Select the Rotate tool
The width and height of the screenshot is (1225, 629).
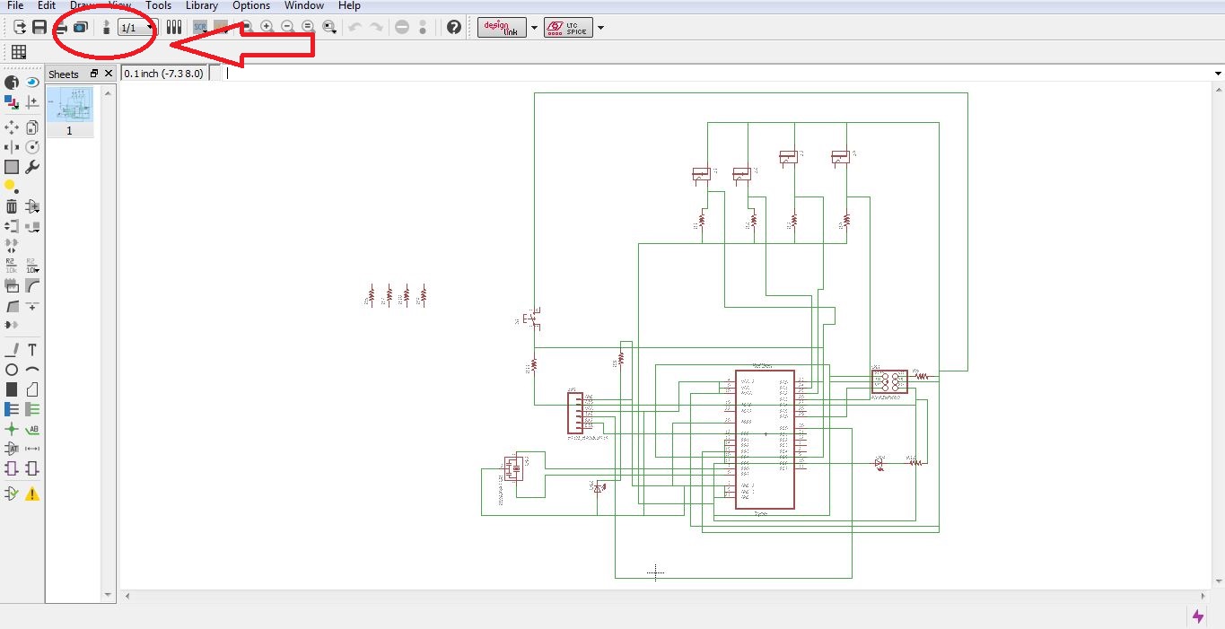tap(32, 147)
